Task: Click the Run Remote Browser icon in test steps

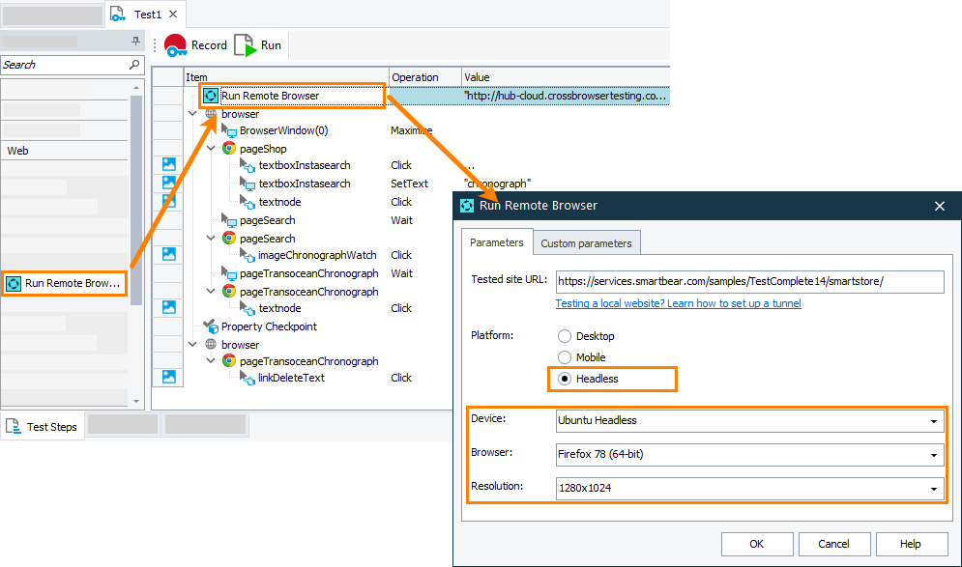Action: (211, 96)
